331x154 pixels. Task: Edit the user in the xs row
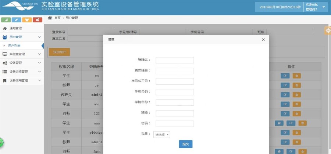pyautogui.click(x=285, y=76)
